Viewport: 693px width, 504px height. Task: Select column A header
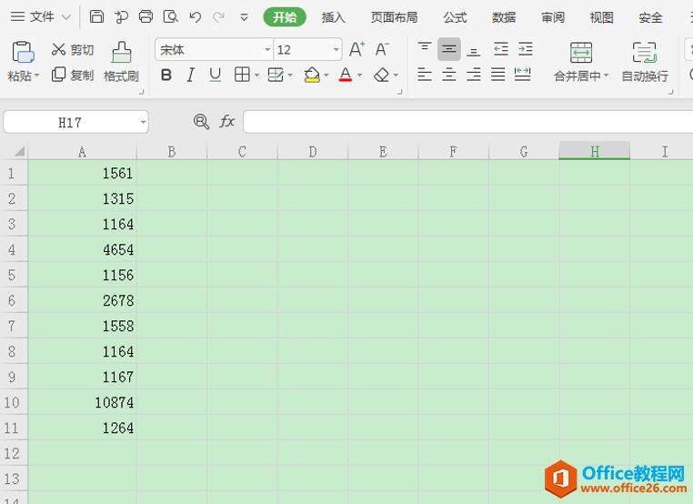82,152
